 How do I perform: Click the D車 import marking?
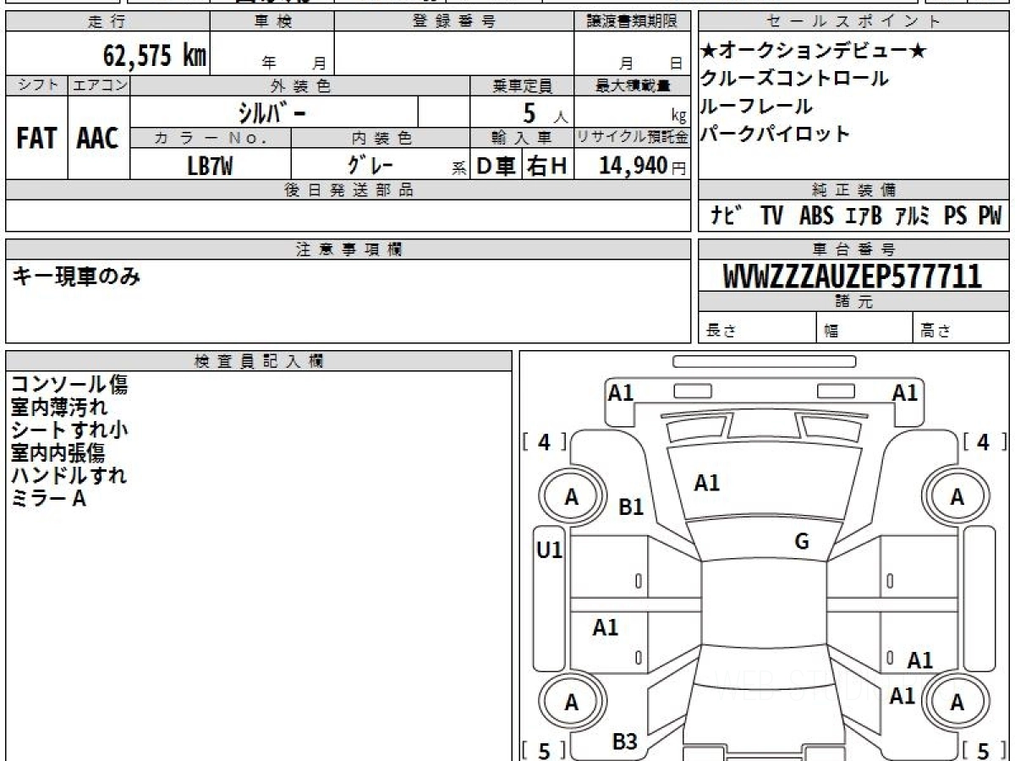[x=496, y=167]
